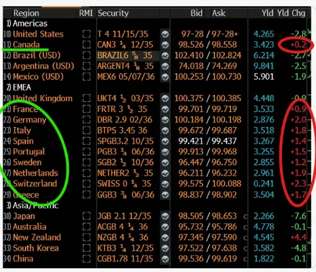Open the Australia region row
Image resolution: width=316 pixels, height=272 pixels.
pos(30,227)
